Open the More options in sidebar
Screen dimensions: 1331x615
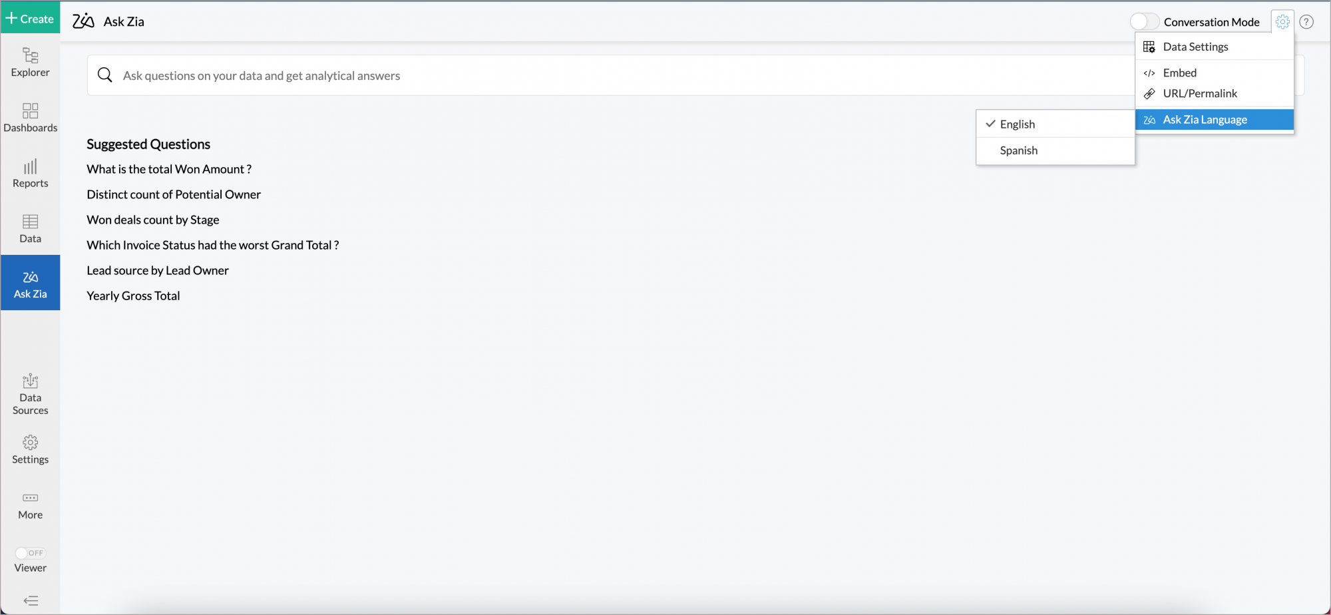click(30, 505)
